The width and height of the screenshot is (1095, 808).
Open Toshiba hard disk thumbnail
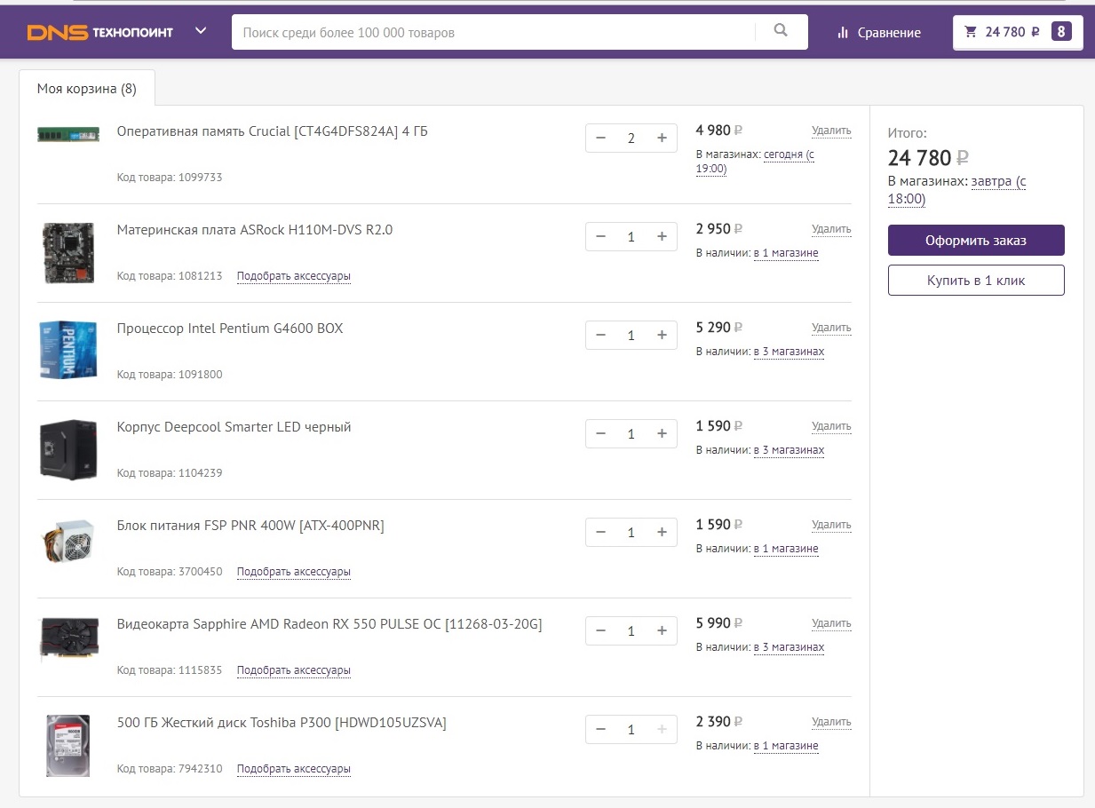point(68,746)
